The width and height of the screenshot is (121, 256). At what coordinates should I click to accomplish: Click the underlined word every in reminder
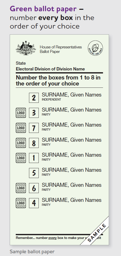pos(52,238)
